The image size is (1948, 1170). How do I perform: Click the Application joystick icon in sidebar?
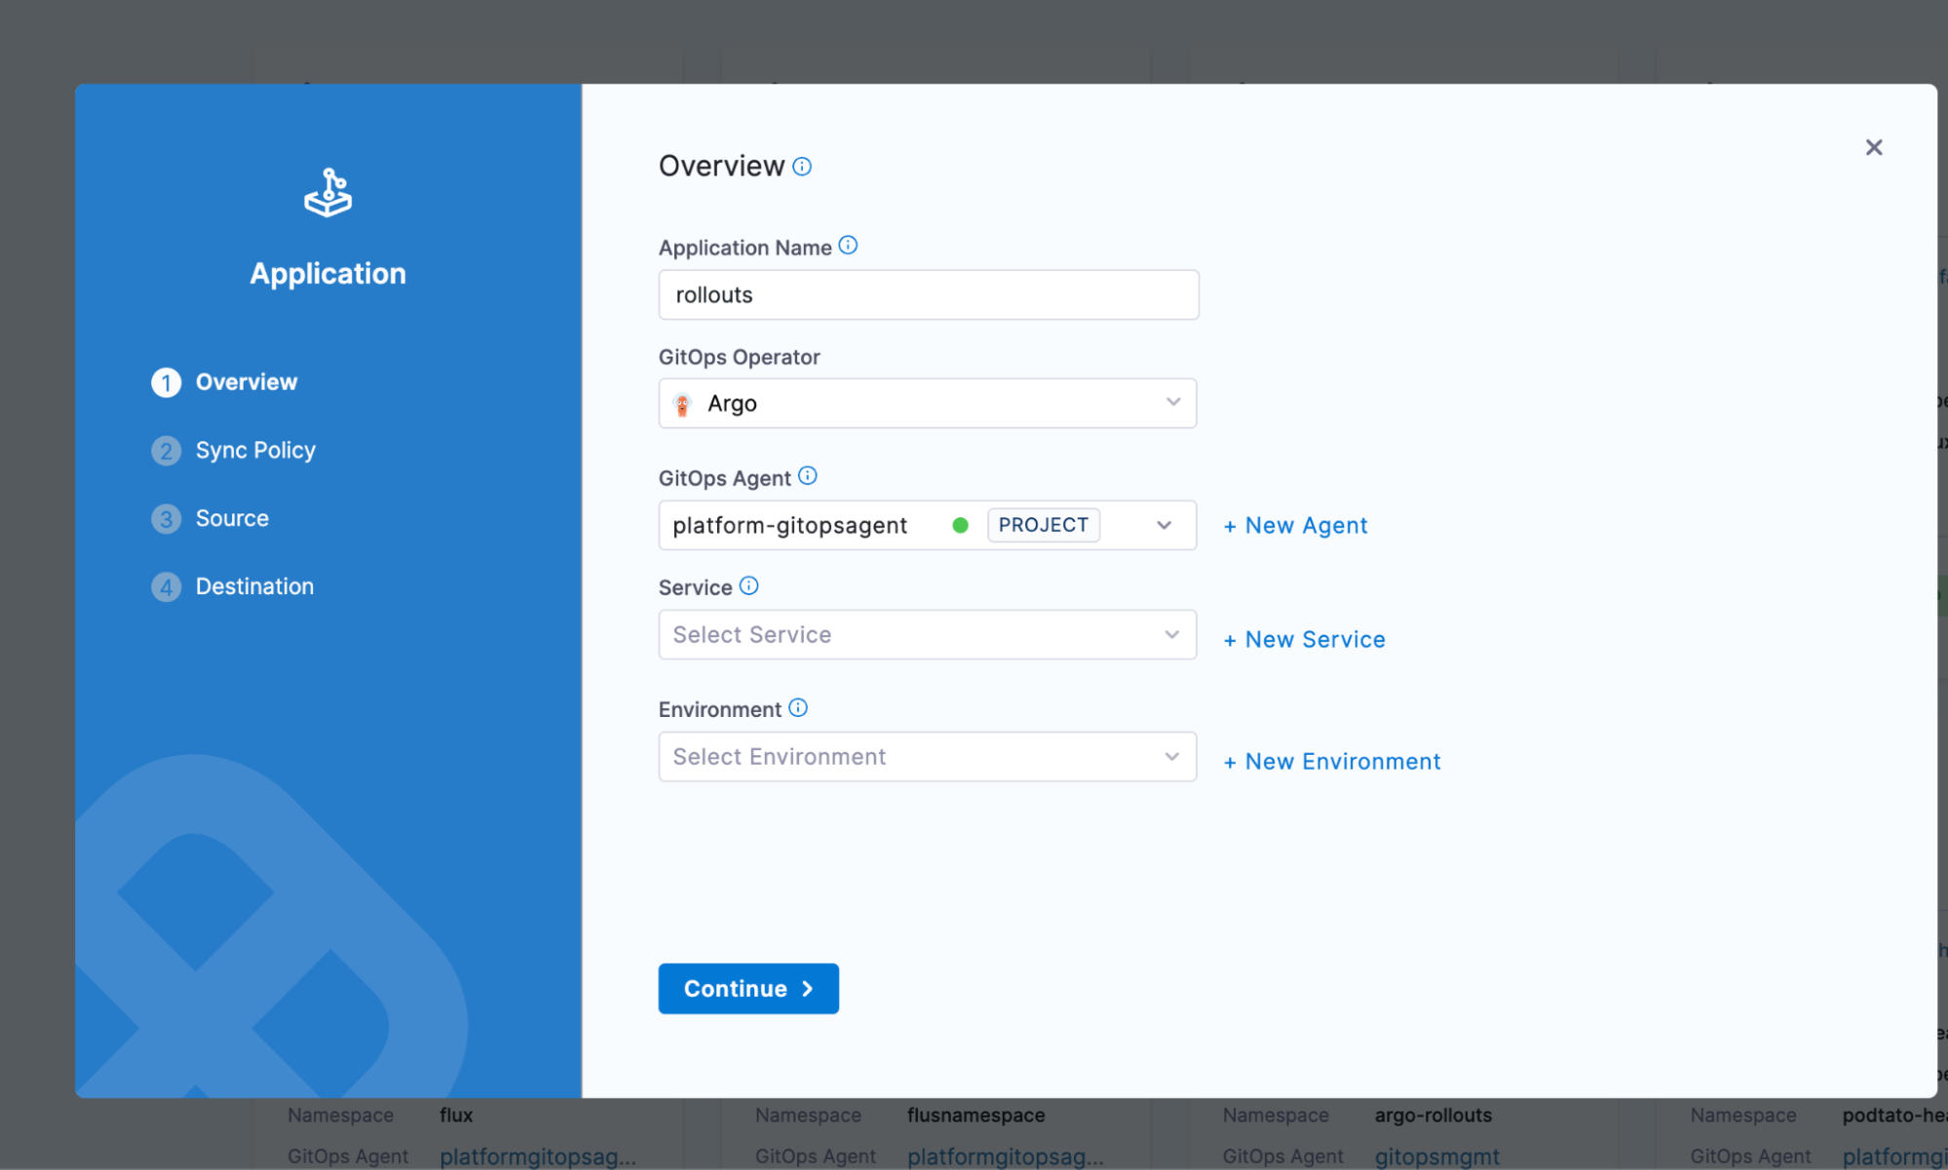tap(327, 193)
